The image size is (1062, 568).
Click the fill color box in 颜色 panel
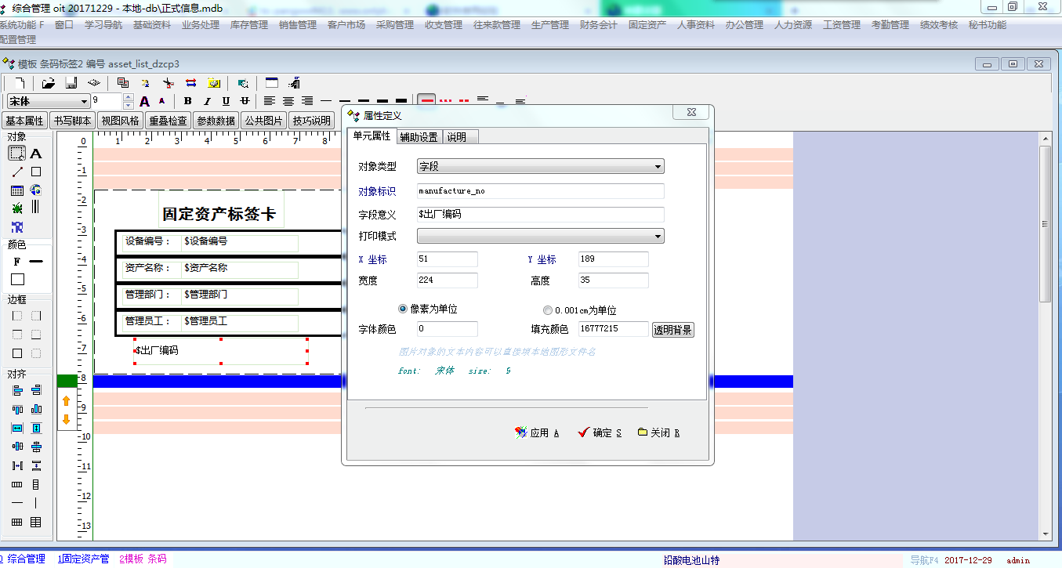tap(17, 279)
